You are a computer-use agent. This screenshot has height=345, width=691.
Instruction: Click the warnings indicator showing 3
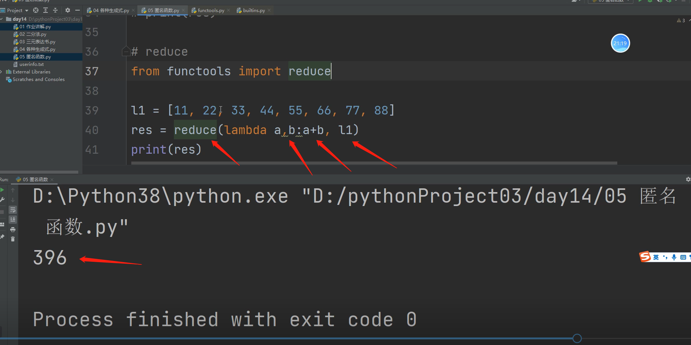681,21
